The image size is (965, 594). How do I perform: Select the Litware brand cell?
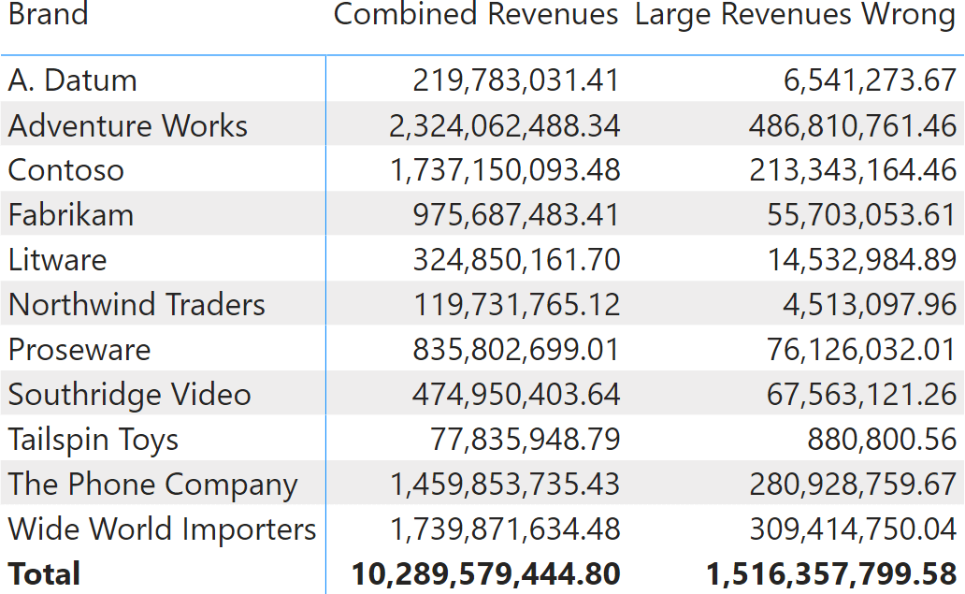57,260
